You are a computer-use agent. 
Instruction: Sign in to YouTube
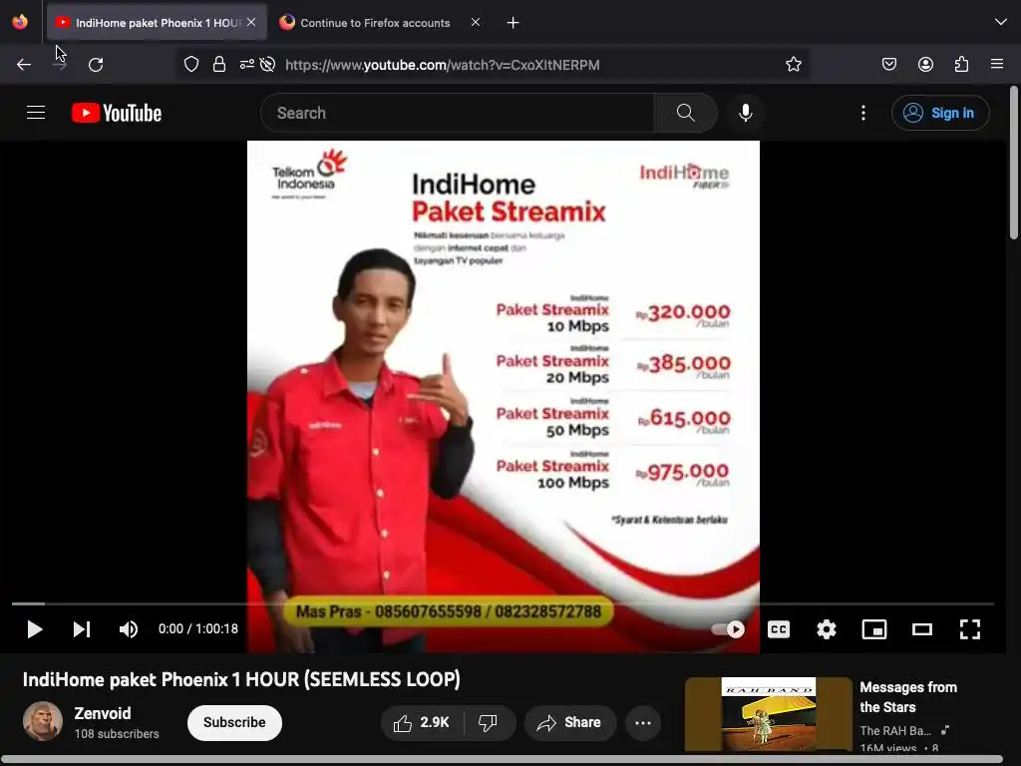pyautogui.click(x=940, y=113)
